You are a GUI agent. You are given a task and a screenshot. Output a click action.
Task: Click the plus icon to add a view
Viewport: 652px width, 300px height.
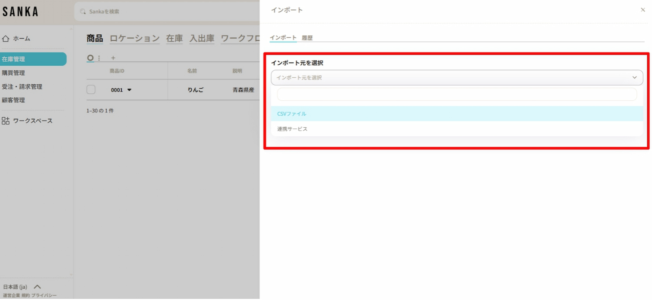pyautogui.click(x=113, y=58)
